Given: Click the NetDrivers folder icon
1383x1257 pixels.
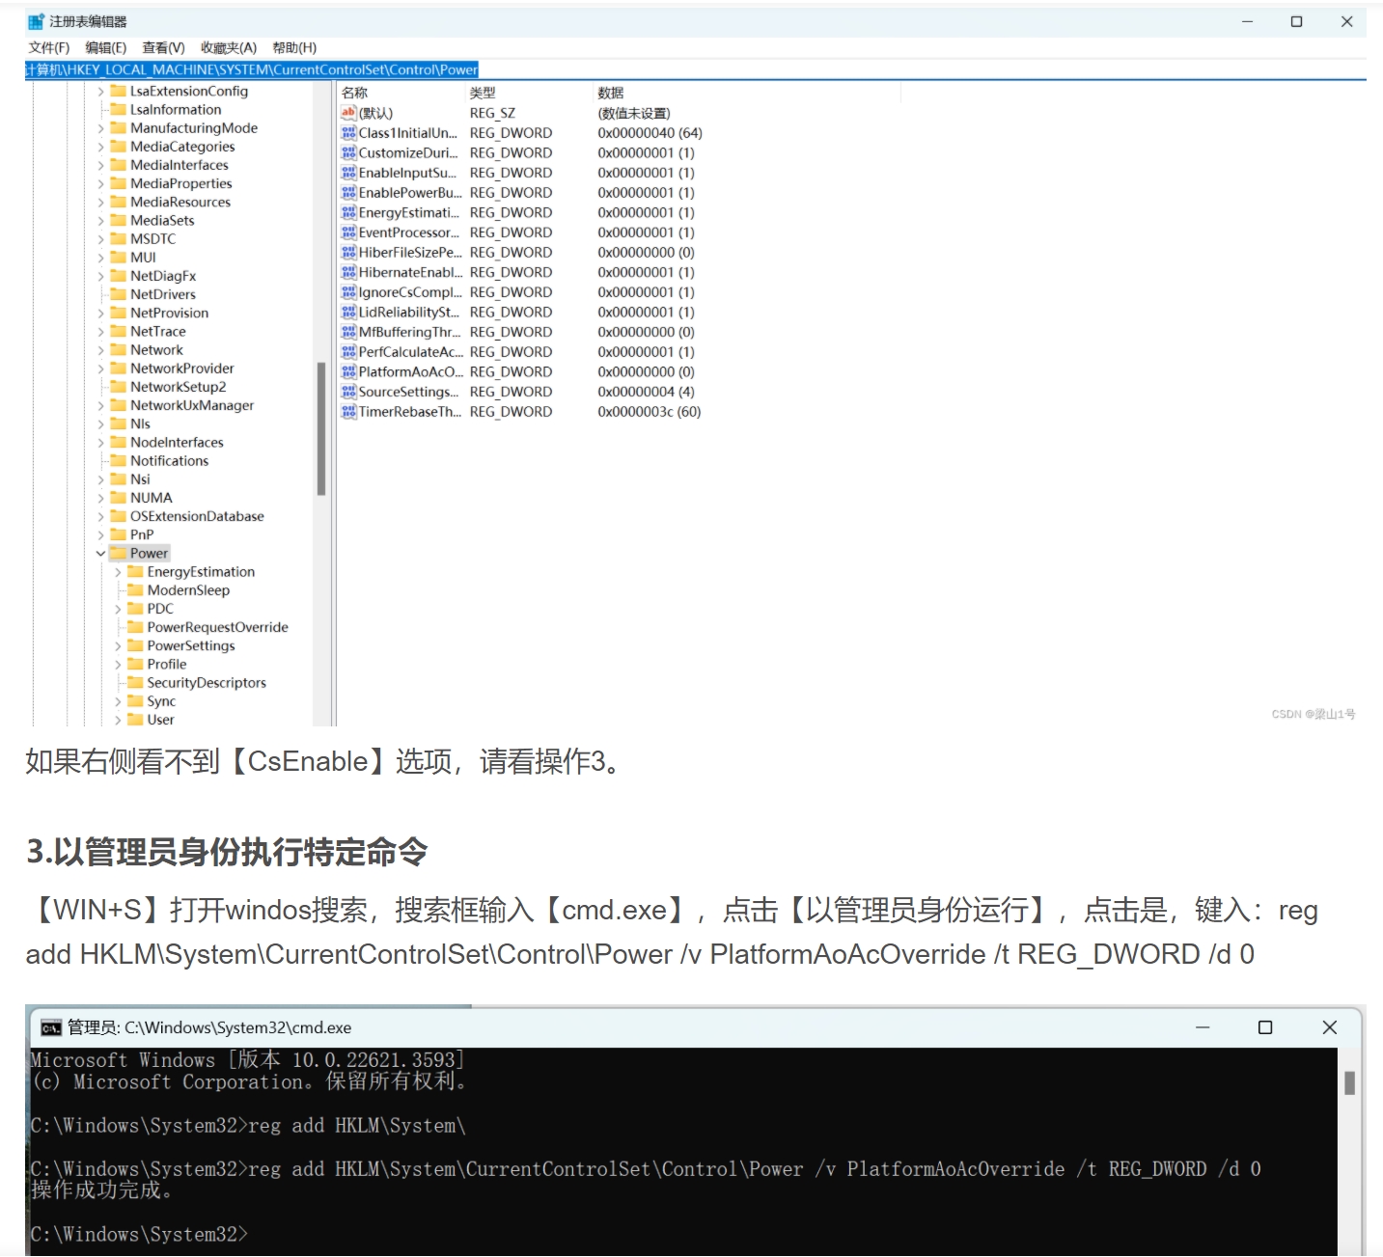Looking at the screenshot, I should pyautogui.click(x=119, y=294).
